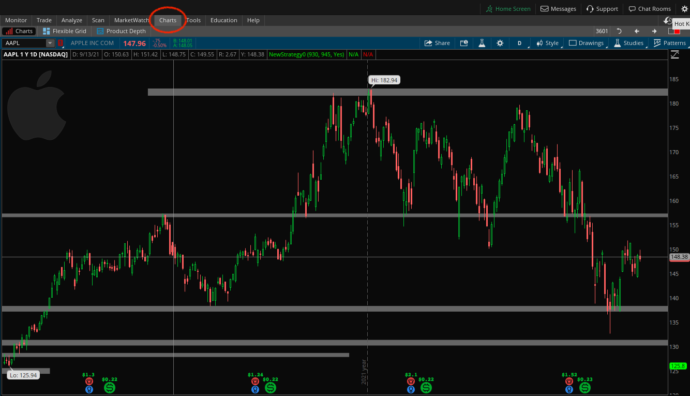Switch to the Scan tab
This screenshot has width=690, height=396.
tap(98, 20)
